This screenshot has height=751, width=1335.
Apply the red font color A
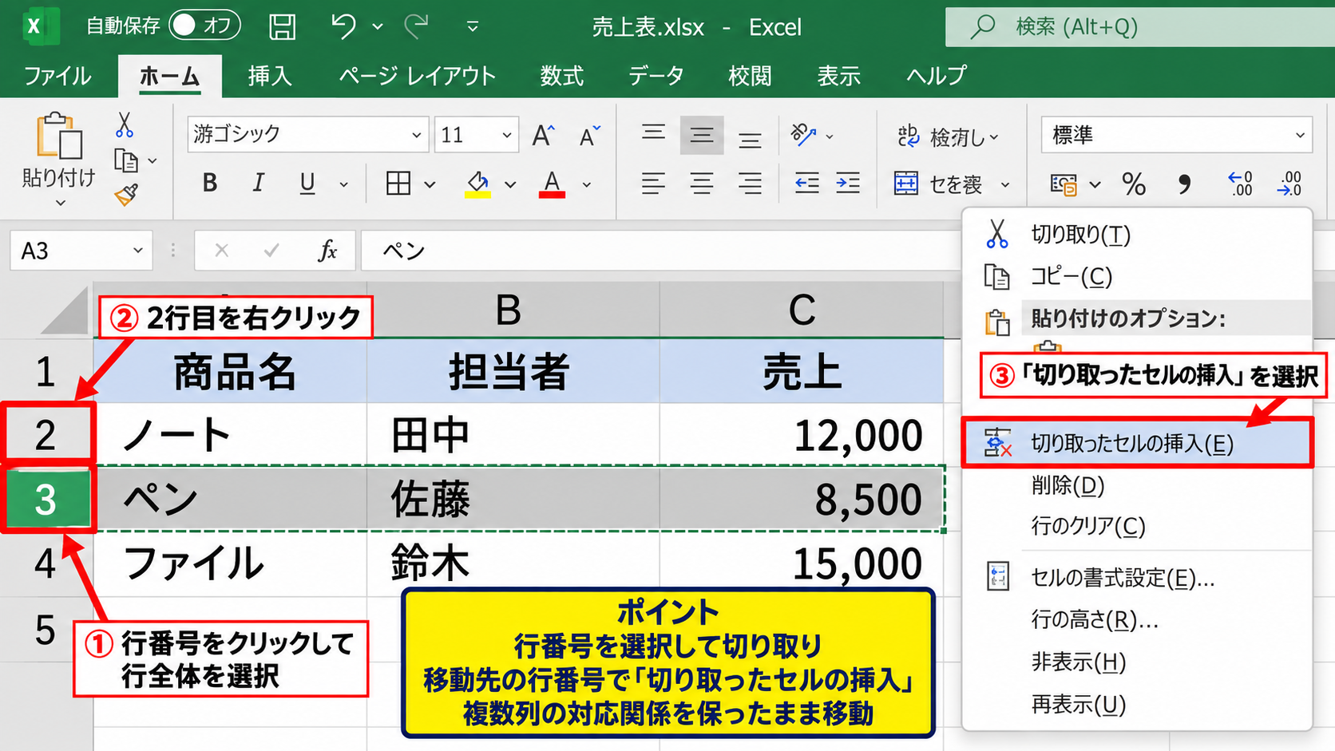[552, 184]
